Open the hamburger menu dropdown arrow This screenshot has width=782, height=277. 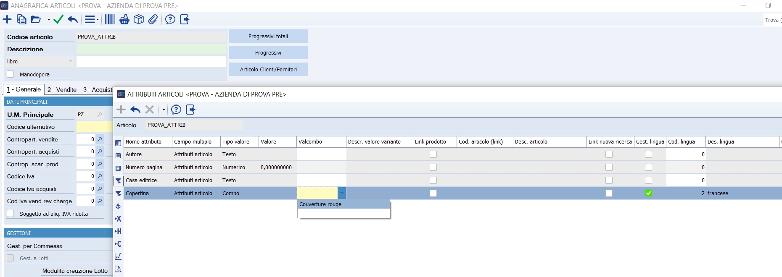98,20
